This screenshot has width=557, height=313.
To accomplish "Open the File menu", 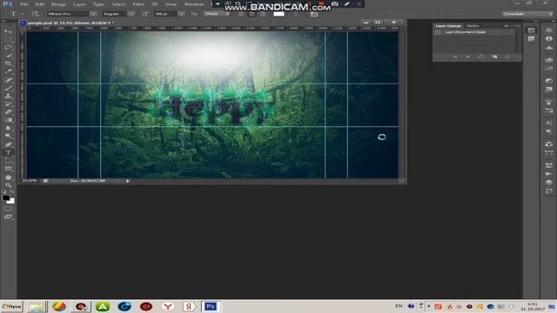I will [x=23, y=4].
